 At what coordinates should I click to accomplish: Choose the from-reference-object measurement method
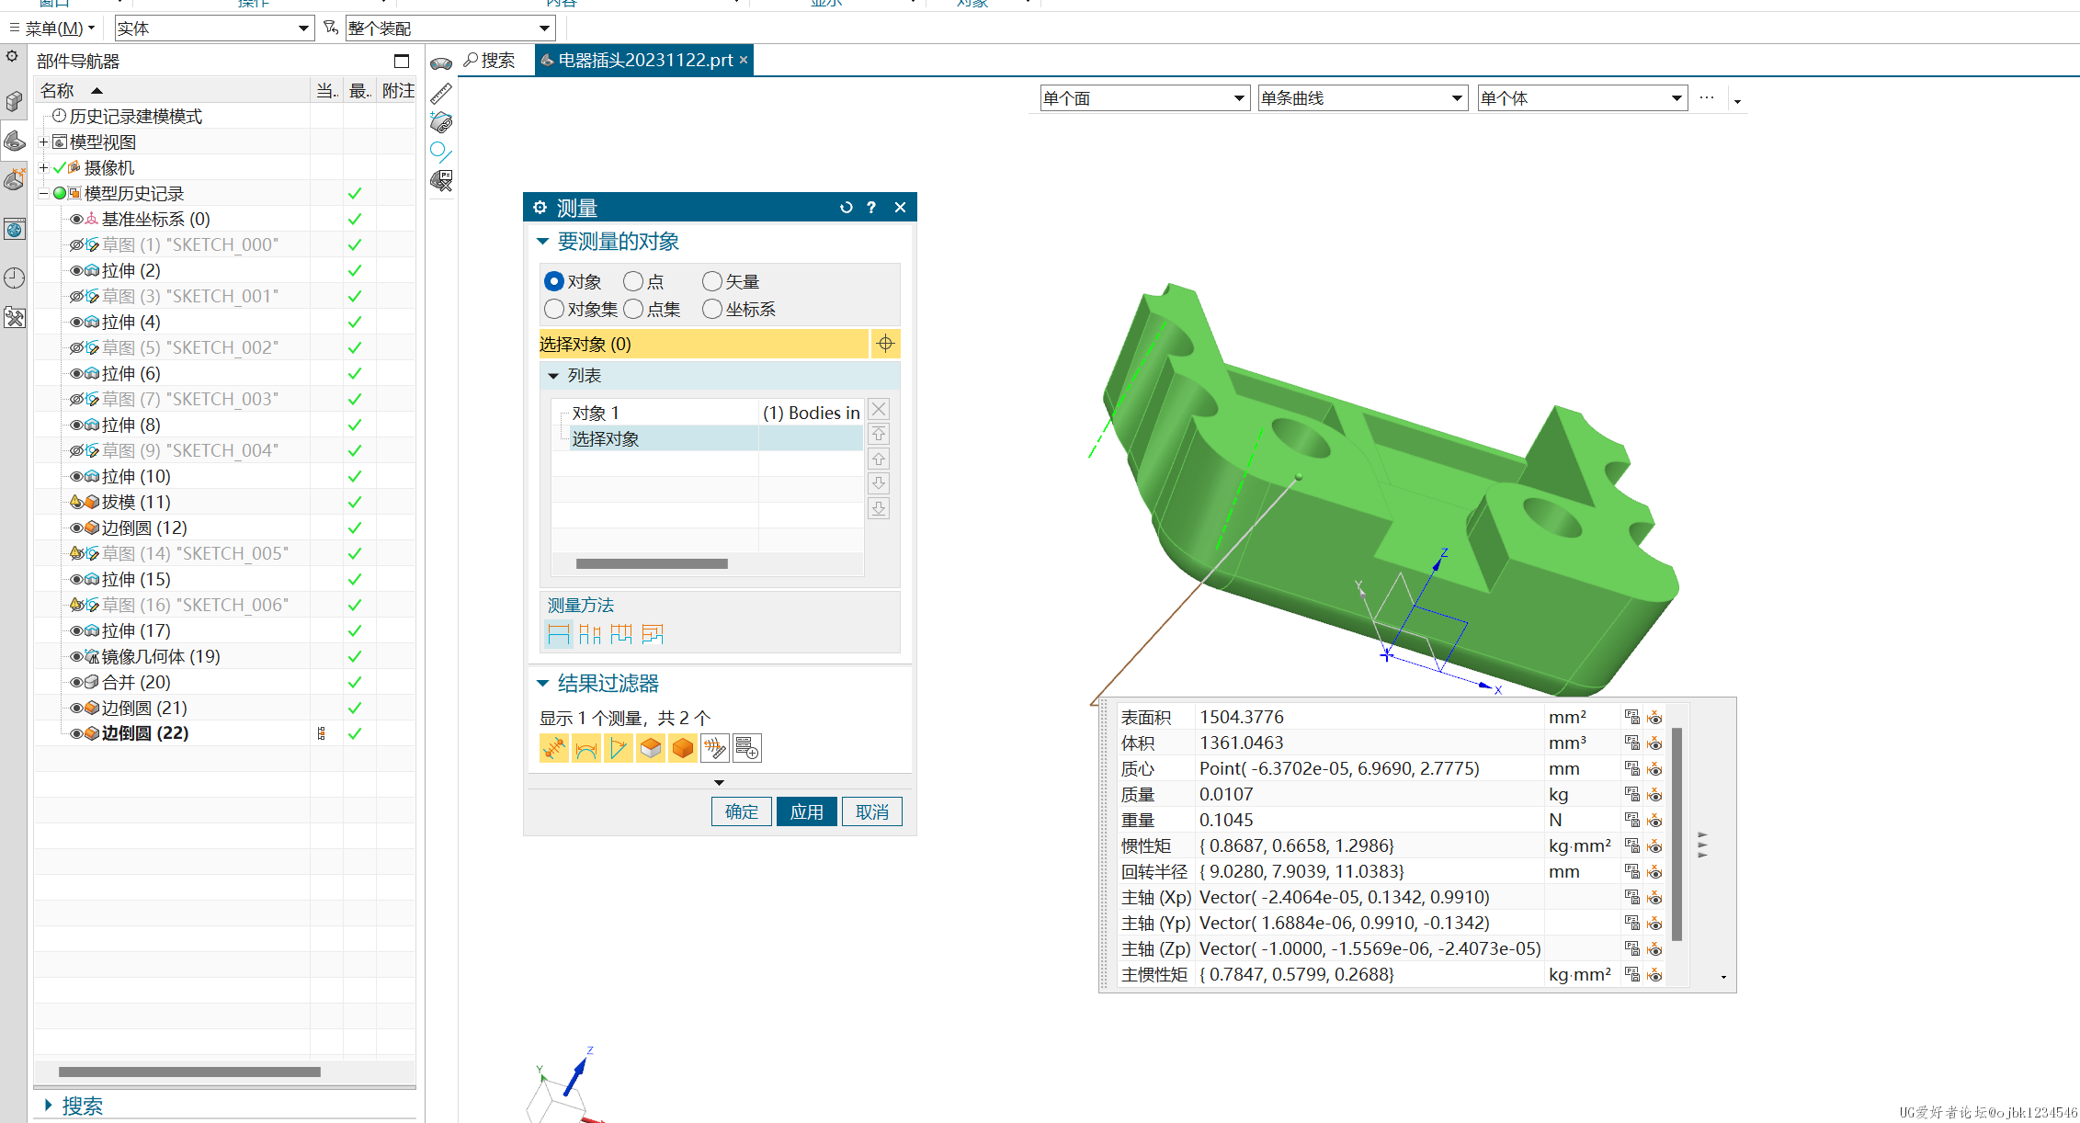coord(653,634)
